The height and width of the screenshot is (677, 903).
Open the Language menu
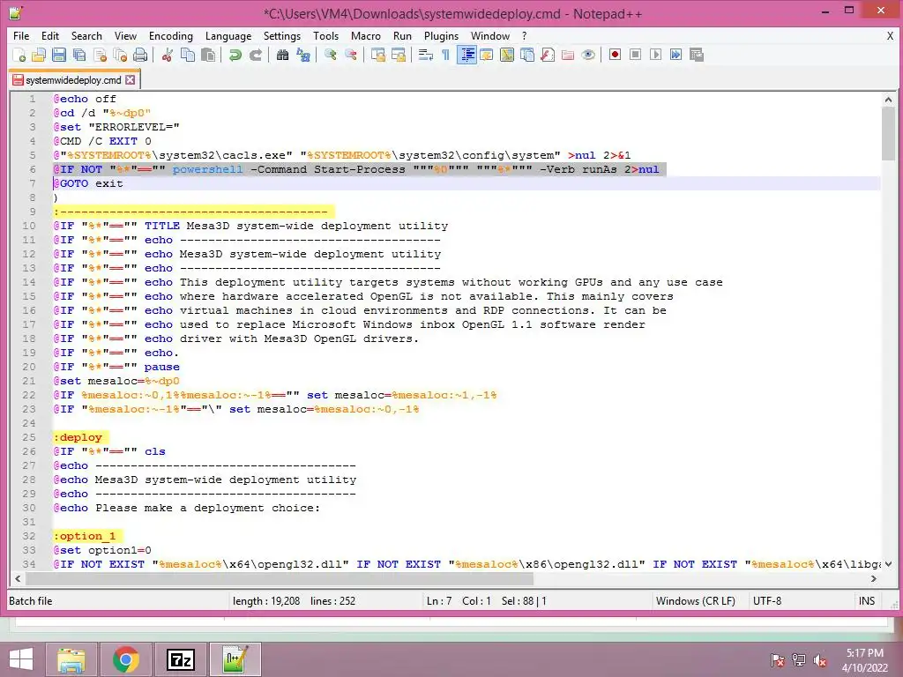click(x=228, y=35)
